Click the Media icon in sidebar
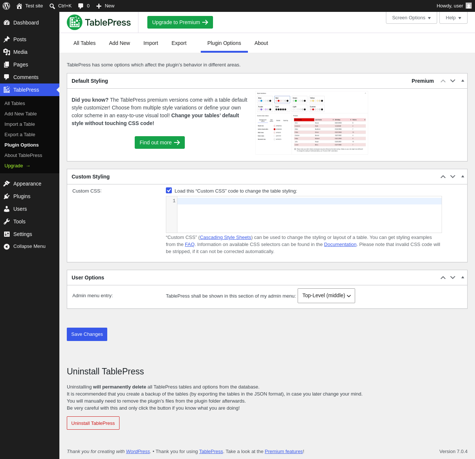475x459 pixels. [7, 52]
